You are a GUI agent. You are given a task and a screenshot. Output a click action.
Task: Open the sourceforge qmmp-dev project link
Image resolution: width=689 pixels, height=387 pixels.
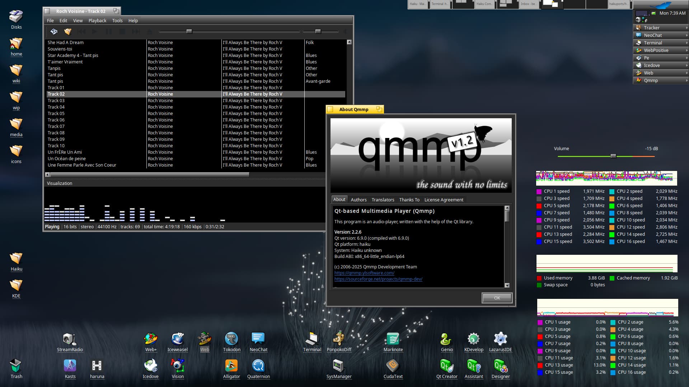pyautogui.click(x=378, y=279)
